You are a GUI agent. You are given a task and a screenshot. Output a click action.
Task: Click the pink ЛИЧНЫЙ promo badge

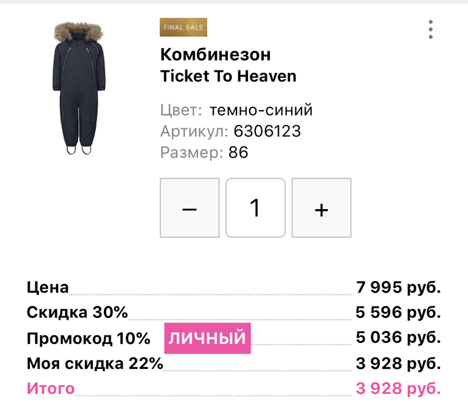[207, 338]
